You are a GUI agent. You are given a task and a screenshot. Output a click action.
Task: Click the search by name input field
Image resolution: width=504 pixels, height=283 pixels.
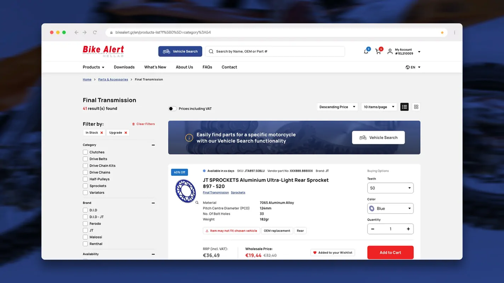pyautogui.click(x=275, y=52)
